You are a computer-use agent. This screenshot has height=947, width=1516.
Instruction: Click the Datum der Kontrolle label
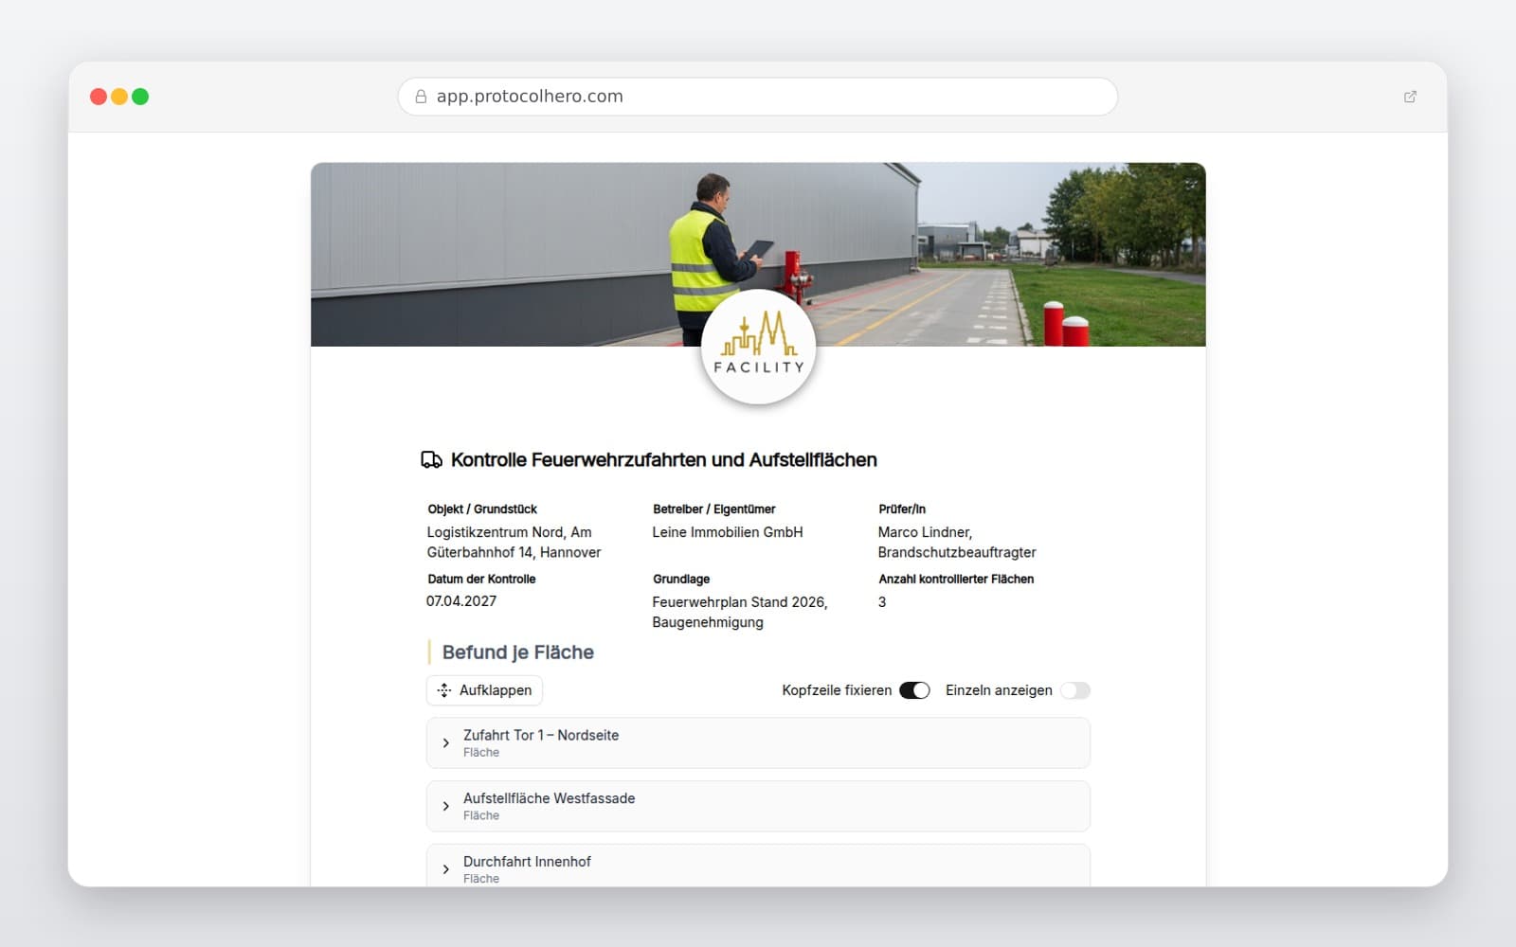coord(481,580)
